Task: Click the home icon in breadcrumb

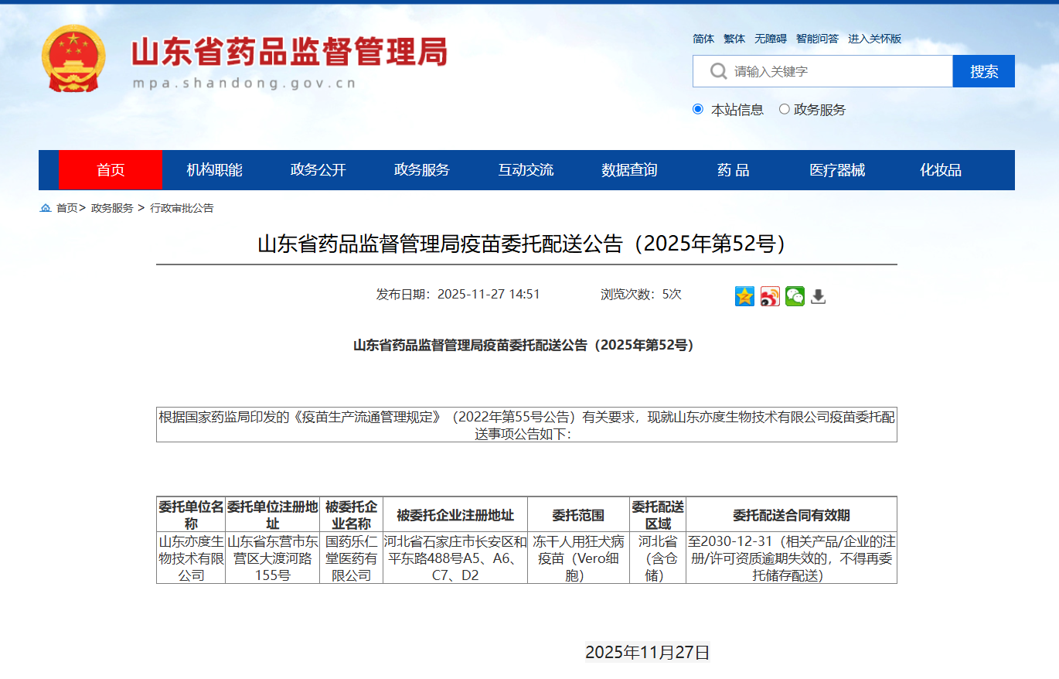Action: click(46, 208)
